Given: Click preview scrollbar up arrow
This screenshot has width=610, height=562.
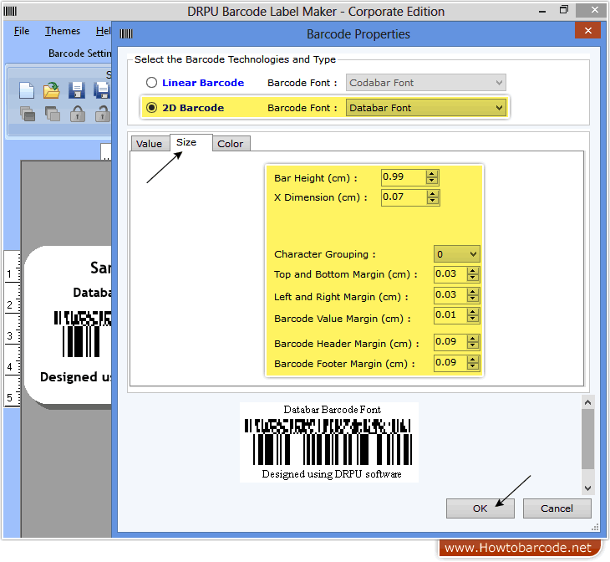Looking at the screenshot, I should coord(587,402).
